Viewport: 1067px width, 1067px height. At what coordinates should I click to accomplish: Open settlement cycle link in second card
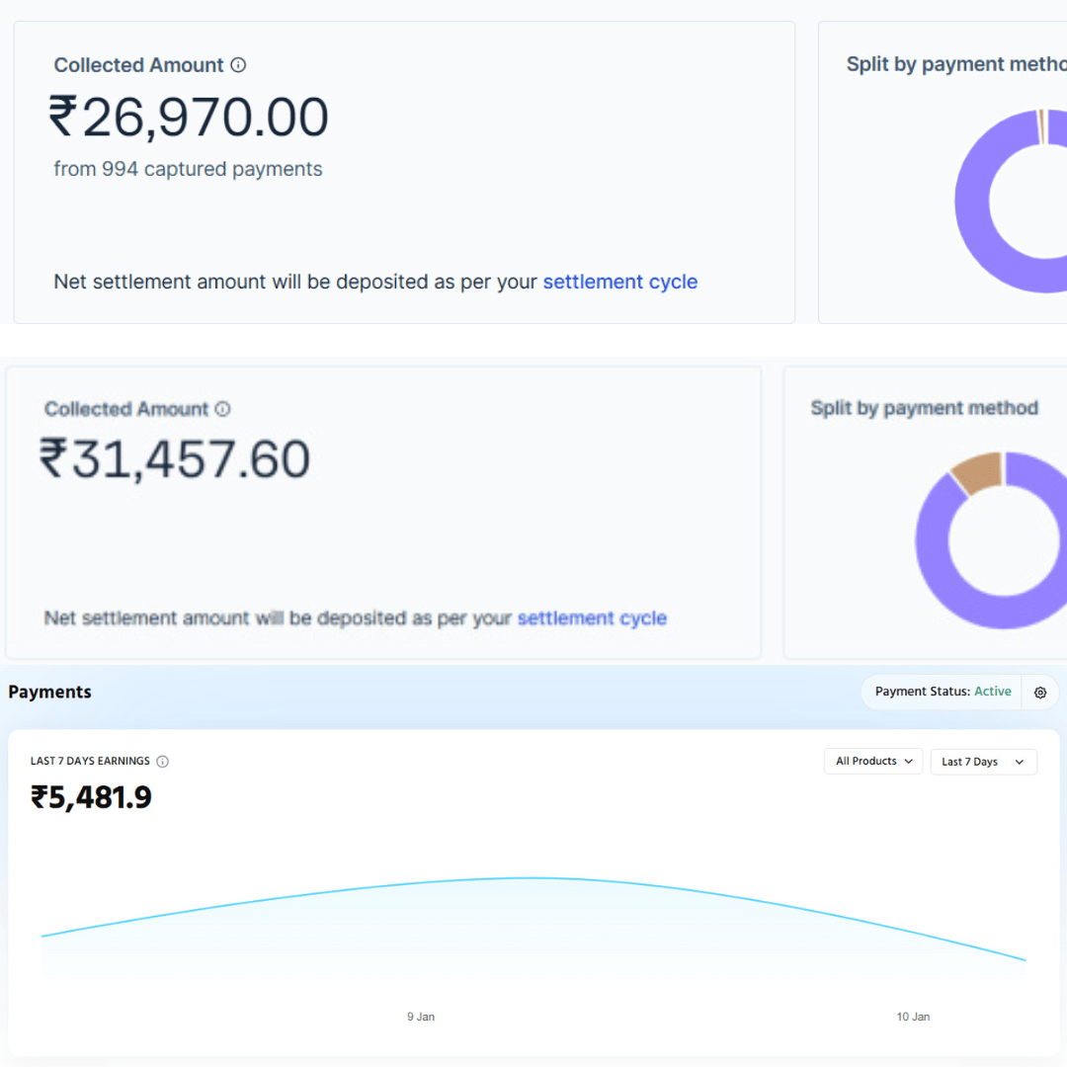point(592,618)
